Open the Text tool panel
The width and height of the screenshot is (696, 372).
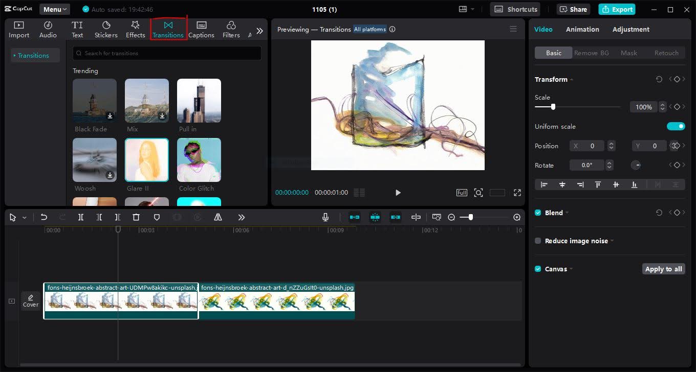(77, 30)
